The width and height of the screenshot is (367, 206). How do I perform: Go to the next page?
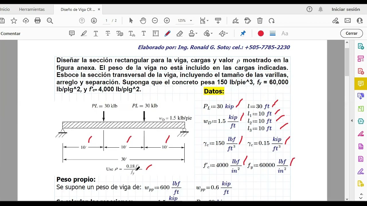(x=94, y=21)
